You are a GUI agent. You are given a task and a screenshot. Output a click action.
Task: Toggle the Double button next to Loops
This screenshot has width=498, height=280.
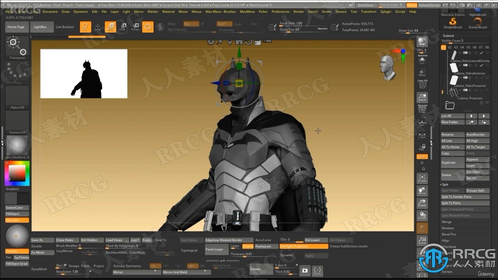click(247, 246)
